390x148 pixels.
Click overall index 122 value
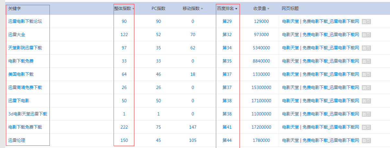point(124,35)
